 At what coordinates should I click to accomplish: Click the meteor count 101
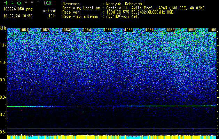pyautogui.click(x=52, y=16)
